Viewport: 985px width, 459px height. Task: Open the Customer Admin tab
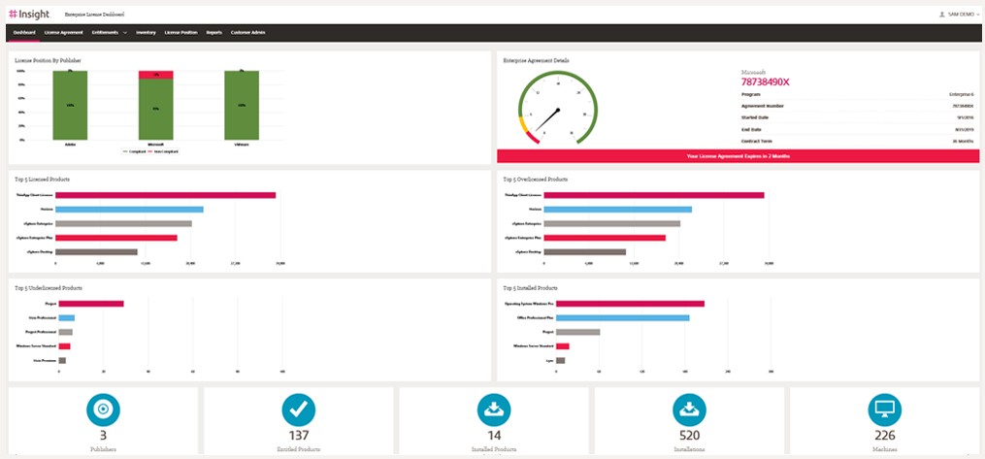(248, 32)
